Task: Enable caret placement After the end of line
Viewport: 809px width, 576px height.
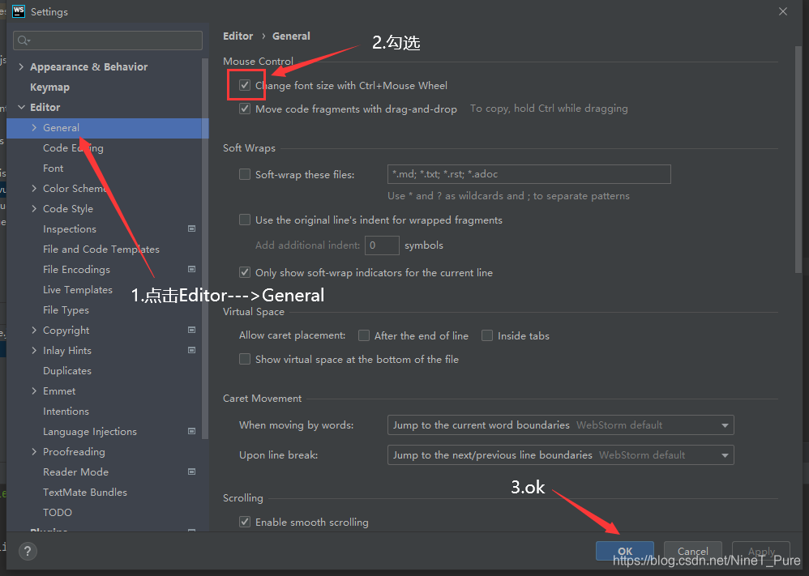Action: 364,335
